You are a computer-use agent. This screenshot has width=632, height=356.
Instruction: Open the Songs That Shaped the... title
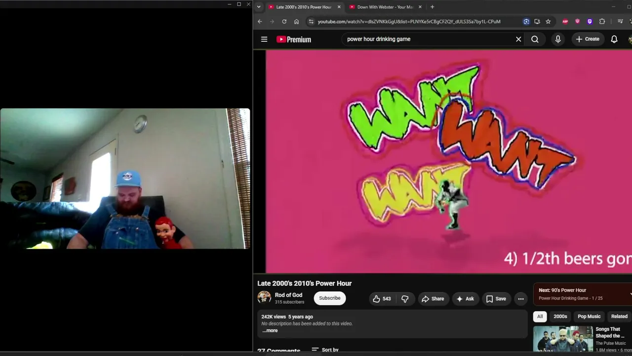coord(610,332)
